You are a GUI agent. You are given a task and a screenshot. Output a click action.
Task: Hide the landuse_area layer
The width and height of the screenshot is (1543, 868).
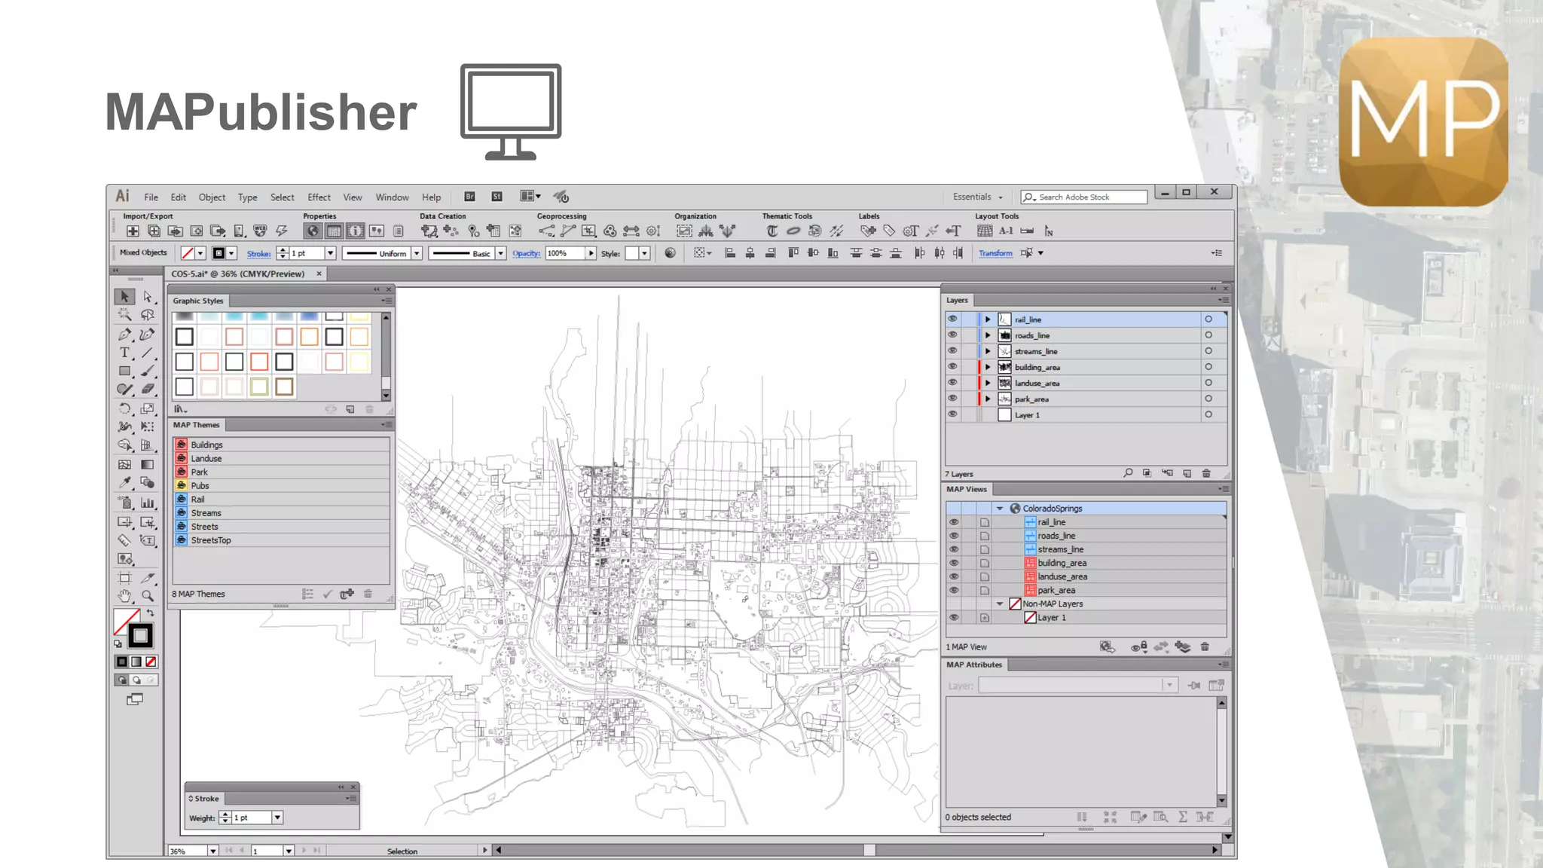coord(952,382)
